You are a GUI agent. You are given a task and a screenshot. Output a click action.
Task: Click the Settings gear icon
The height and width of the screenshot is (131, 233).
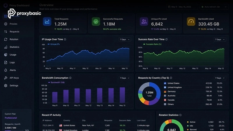6,86
